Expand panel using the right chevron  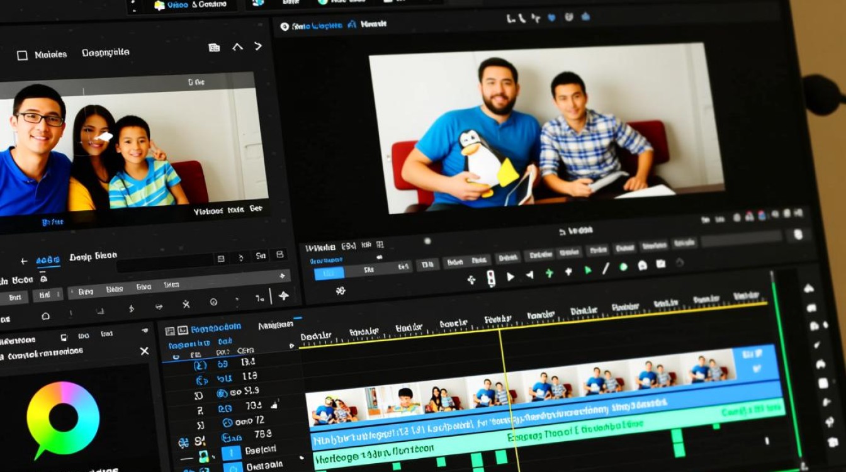258,46
